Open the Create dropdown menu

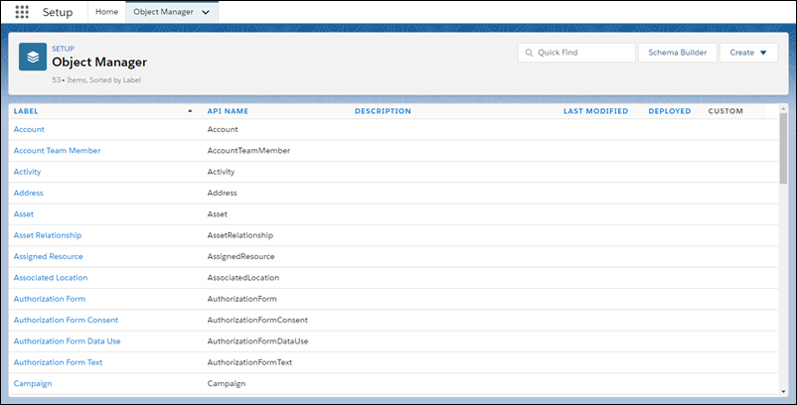tap(748, 53)
